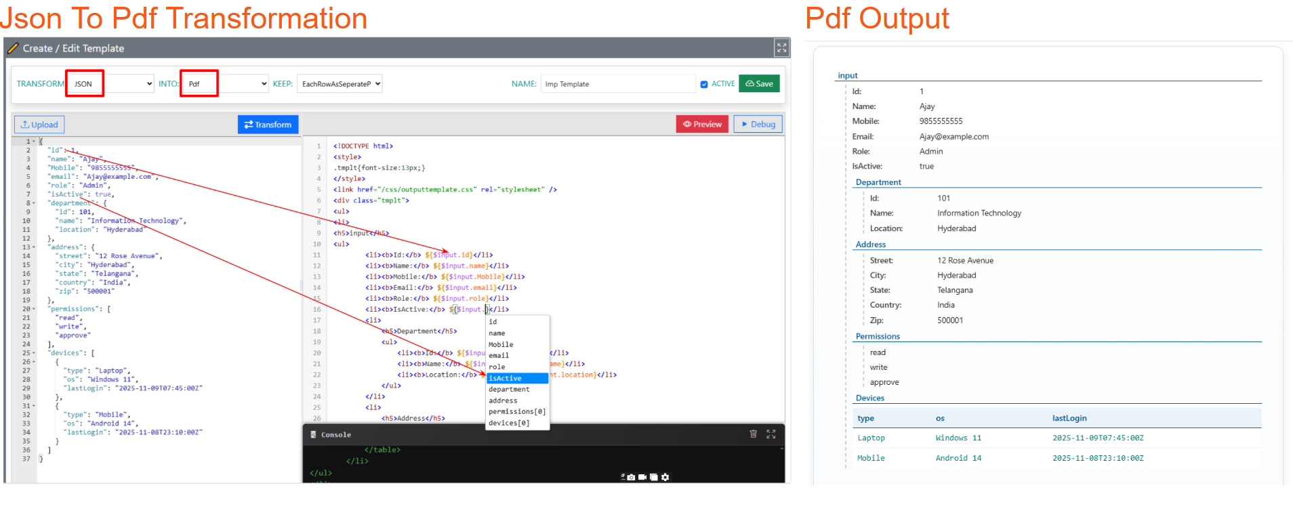Open the gear settings icon in the console

click(665, 477)
